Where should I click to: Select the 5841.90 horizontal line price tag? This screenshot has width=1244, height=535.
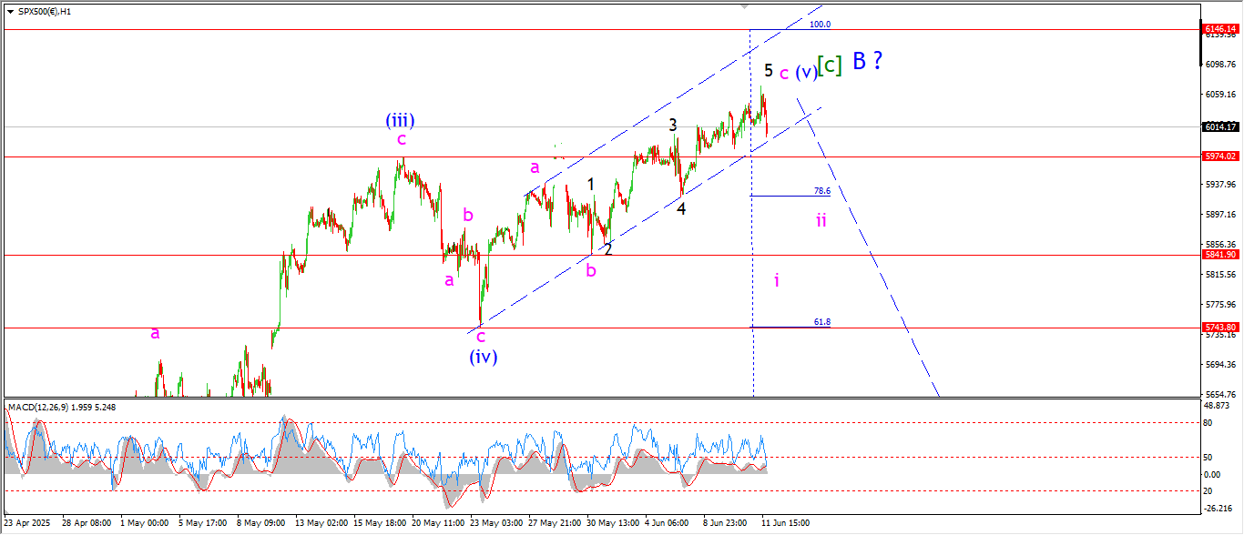click(1219, 255)
